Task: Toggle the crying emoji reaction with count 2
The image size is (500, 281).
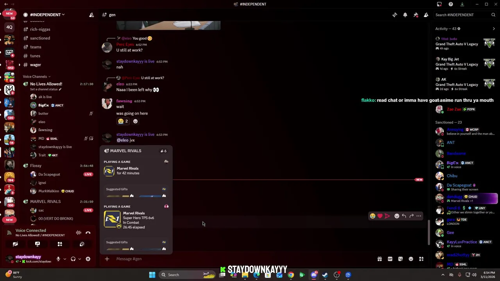Action: 123,121
